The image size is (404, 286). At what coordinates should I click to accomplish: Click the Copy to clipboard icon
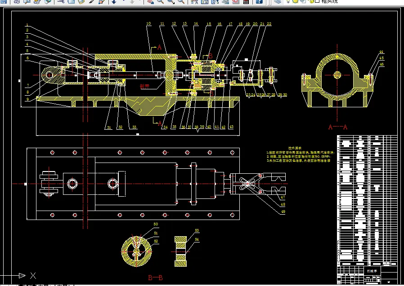pos(71,1)
